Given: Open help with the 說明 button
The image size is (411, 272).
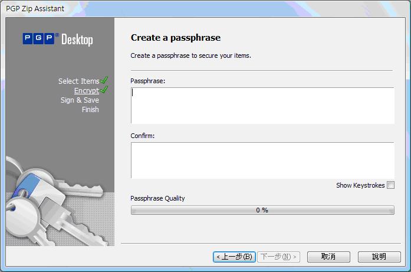Looking at the screenshot, I should pos(379,257).
